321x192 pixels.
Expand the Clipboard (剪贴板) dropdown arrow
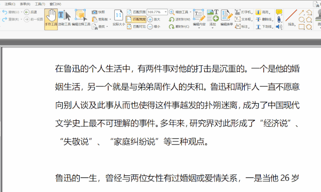click(x=110, y=19)
